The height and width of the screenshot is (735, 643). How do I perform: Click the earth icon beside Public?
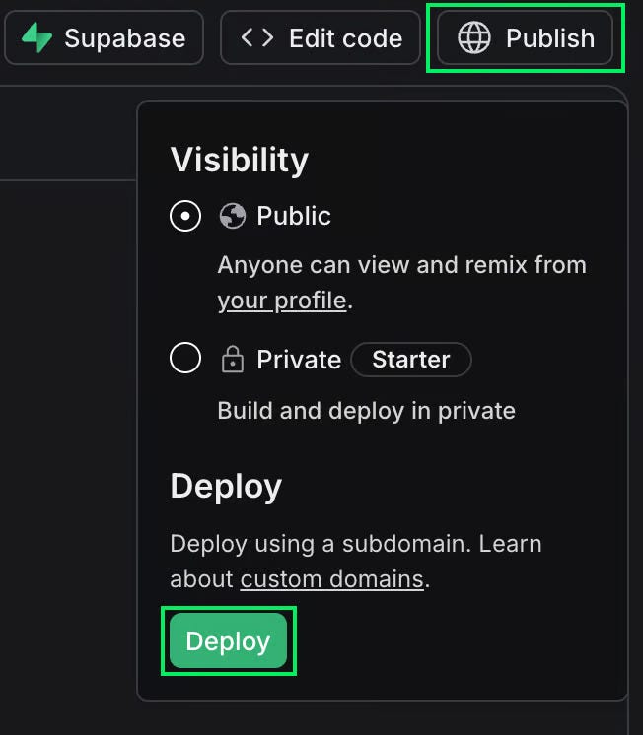233,216
